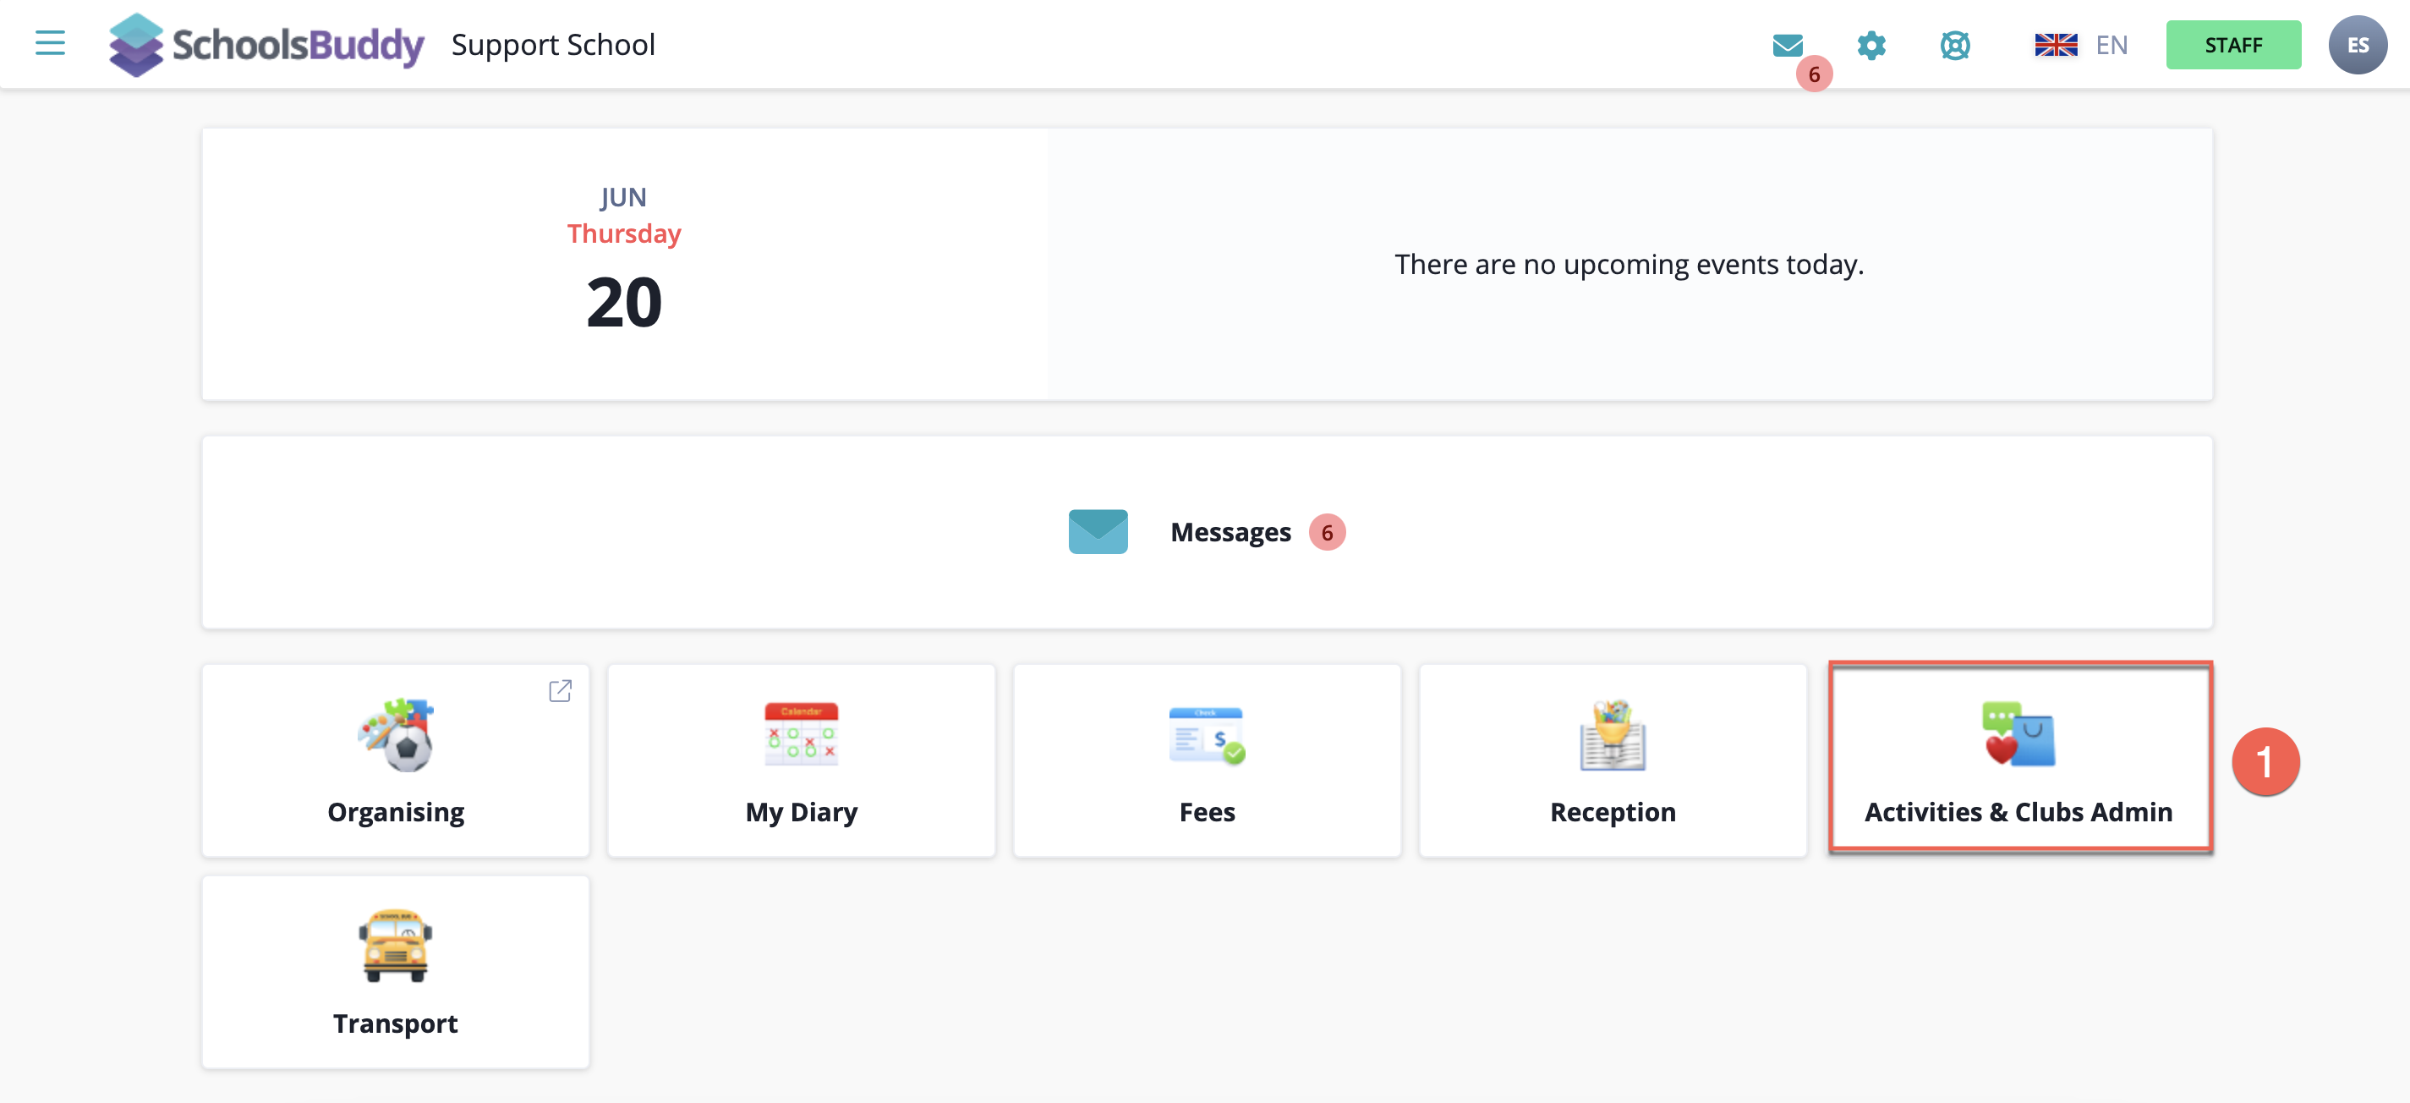The height and width of the screenshot is (1103, 2410).
Task: Click the JUN month label
Action: [624, 197]
